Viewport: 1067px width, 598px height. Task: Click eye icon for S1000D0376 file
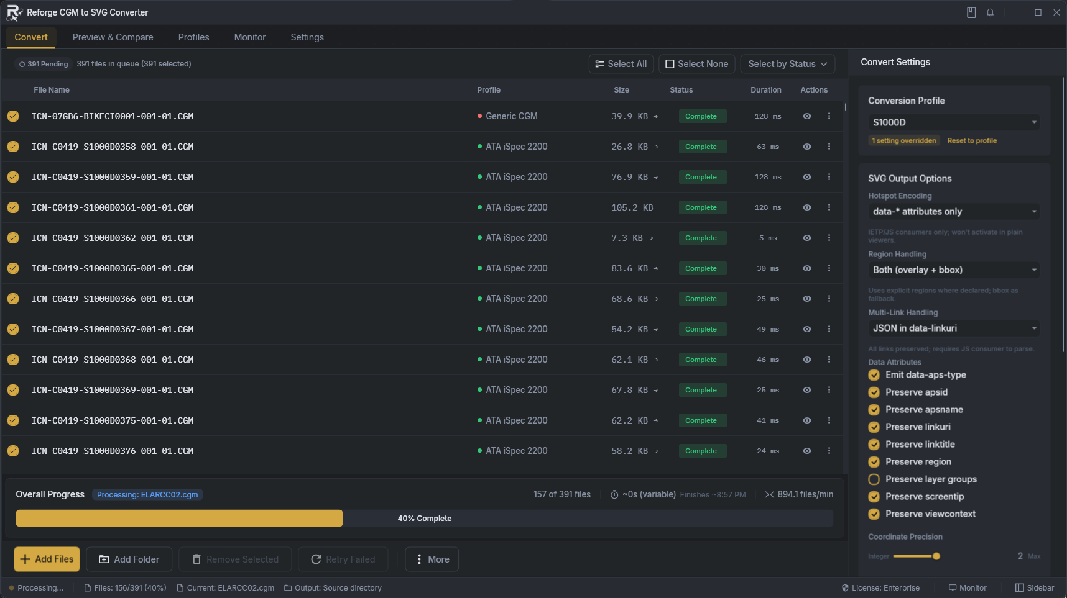806,451
